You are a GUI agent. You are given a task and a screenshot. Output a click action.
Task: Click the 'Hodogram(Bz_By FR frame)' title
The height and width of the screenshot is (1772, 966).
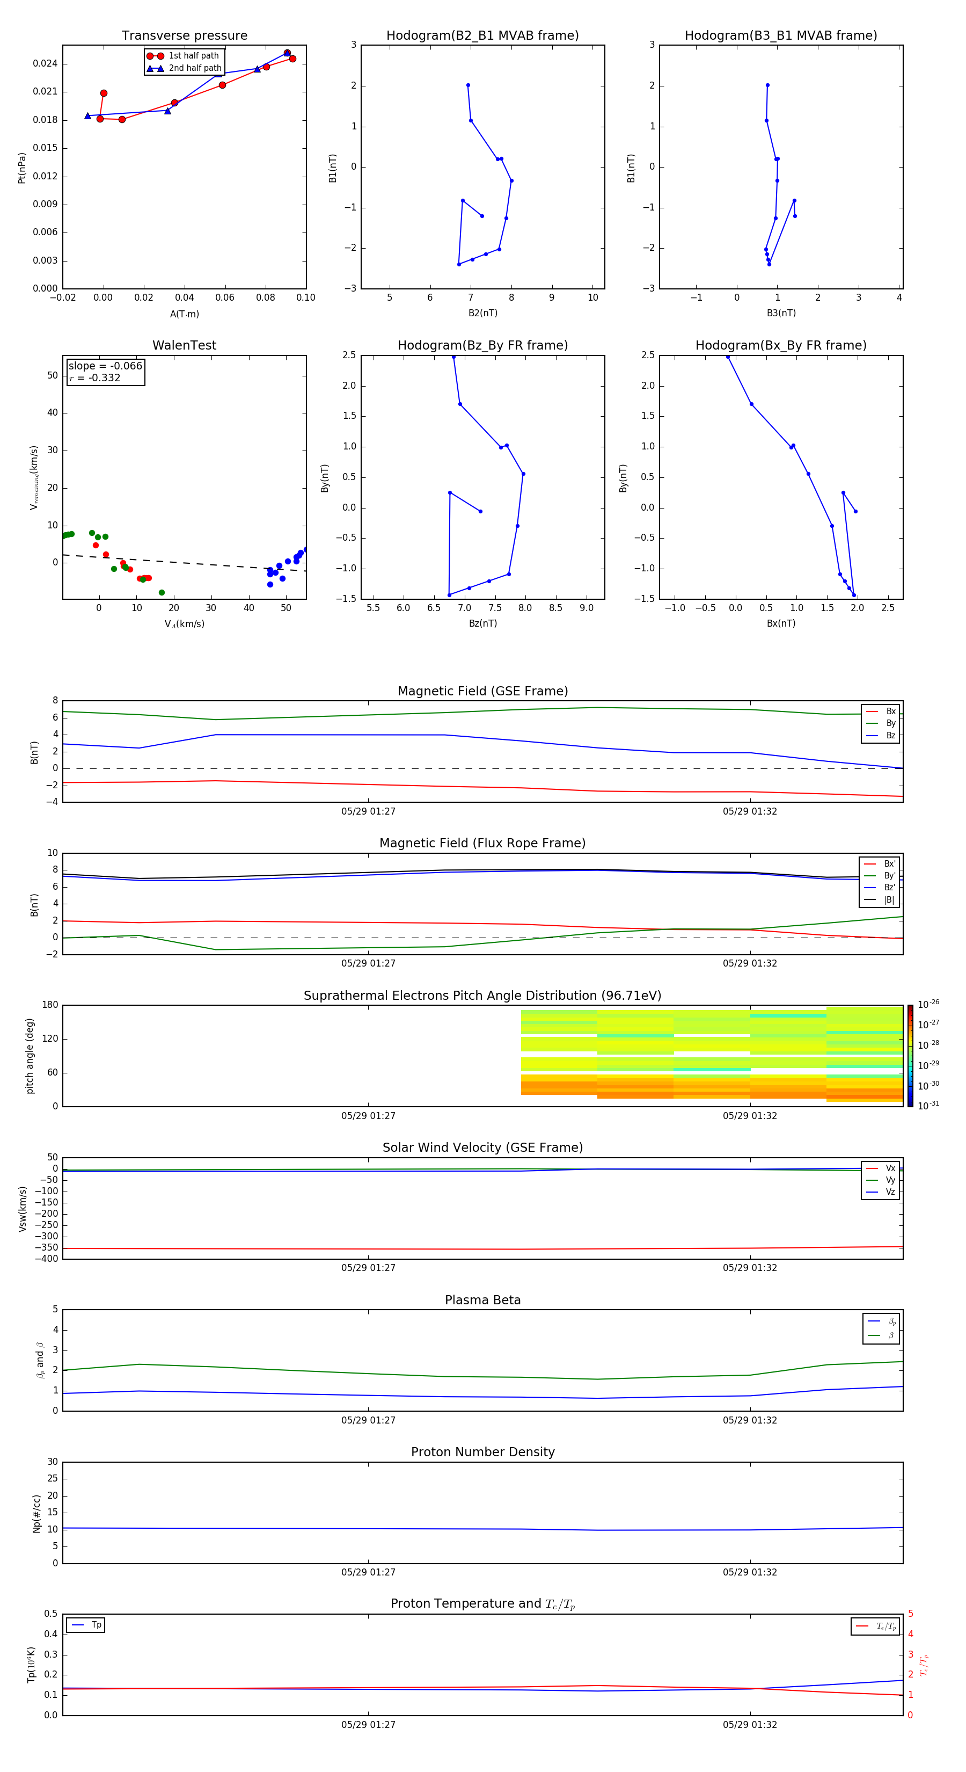482,345
